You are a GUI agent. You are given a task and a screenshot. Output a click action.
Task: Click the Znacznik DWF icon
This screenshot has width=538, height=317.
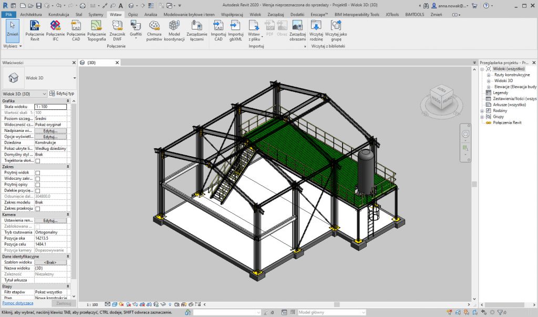pos(117,26)
